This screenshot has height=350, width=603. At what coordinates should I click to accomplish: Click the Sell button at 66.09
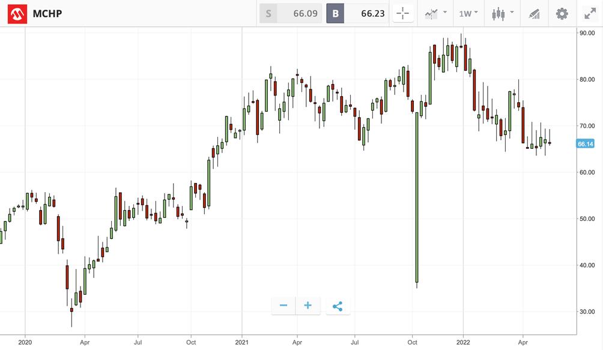coord(291,13)
